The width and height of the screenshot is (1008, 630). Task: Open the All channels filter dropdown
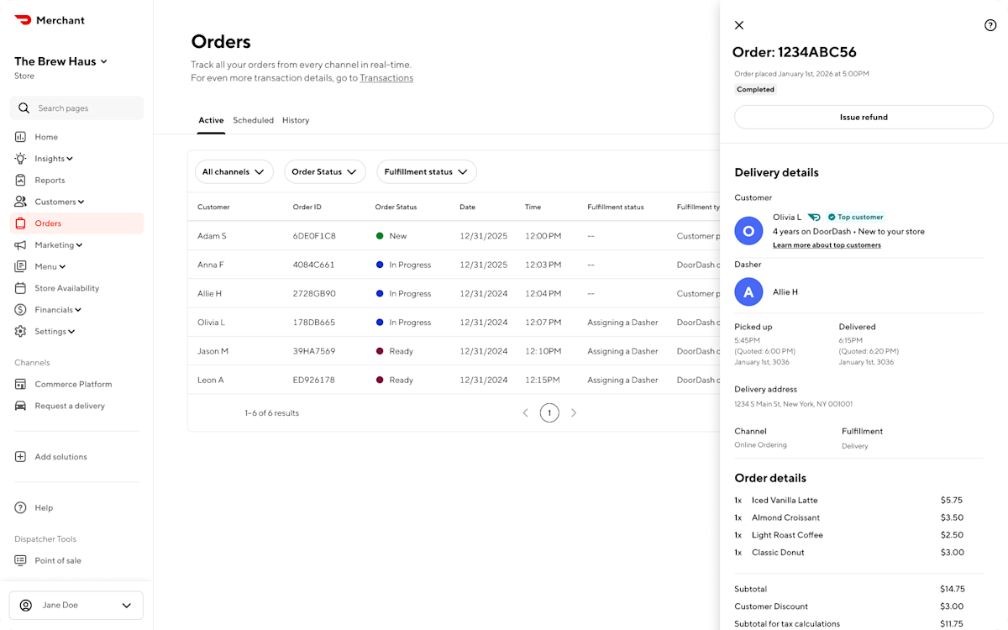[234, 171]
